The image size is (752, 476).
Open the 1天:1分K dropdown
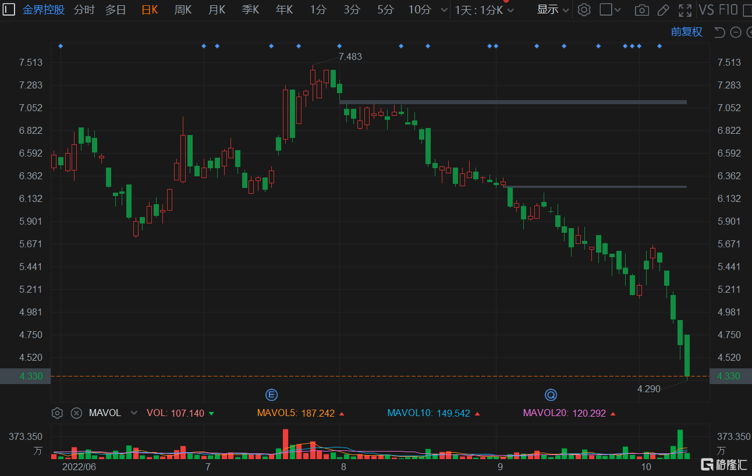click(x=485, y=10)
